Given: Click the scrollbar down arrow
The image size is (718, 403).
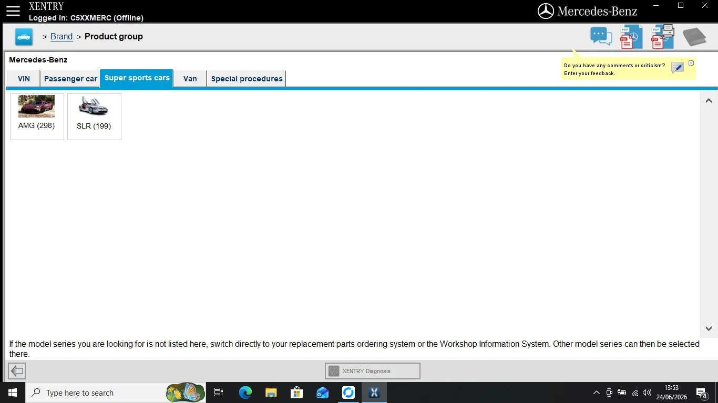Looking at the screenshot, I should tap(709, 328).
